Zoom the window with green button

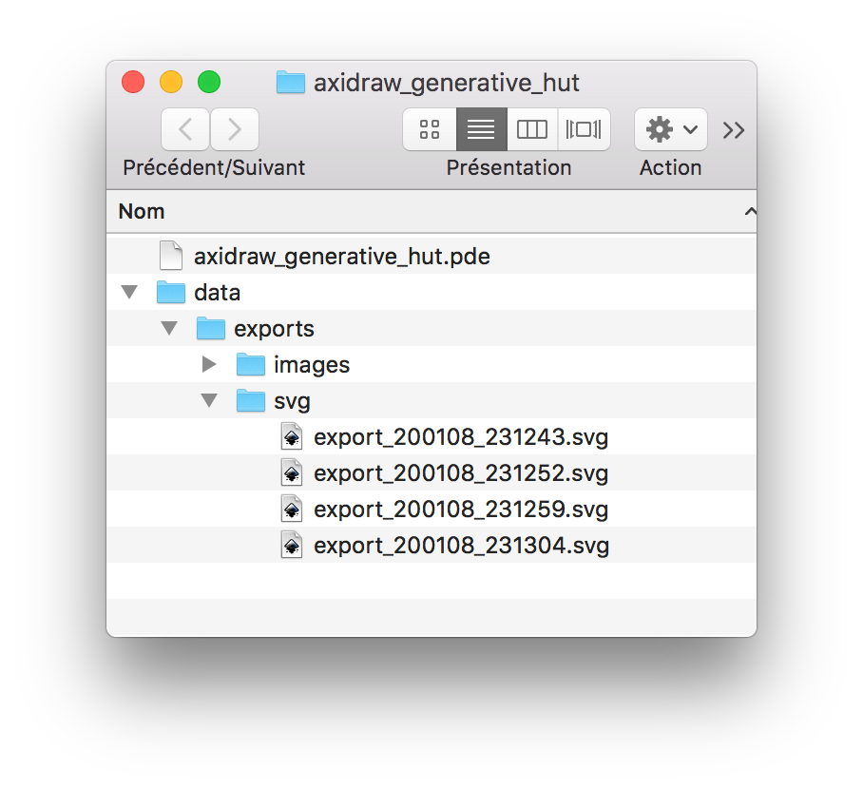pyautogui.click(x=209, y=82)
